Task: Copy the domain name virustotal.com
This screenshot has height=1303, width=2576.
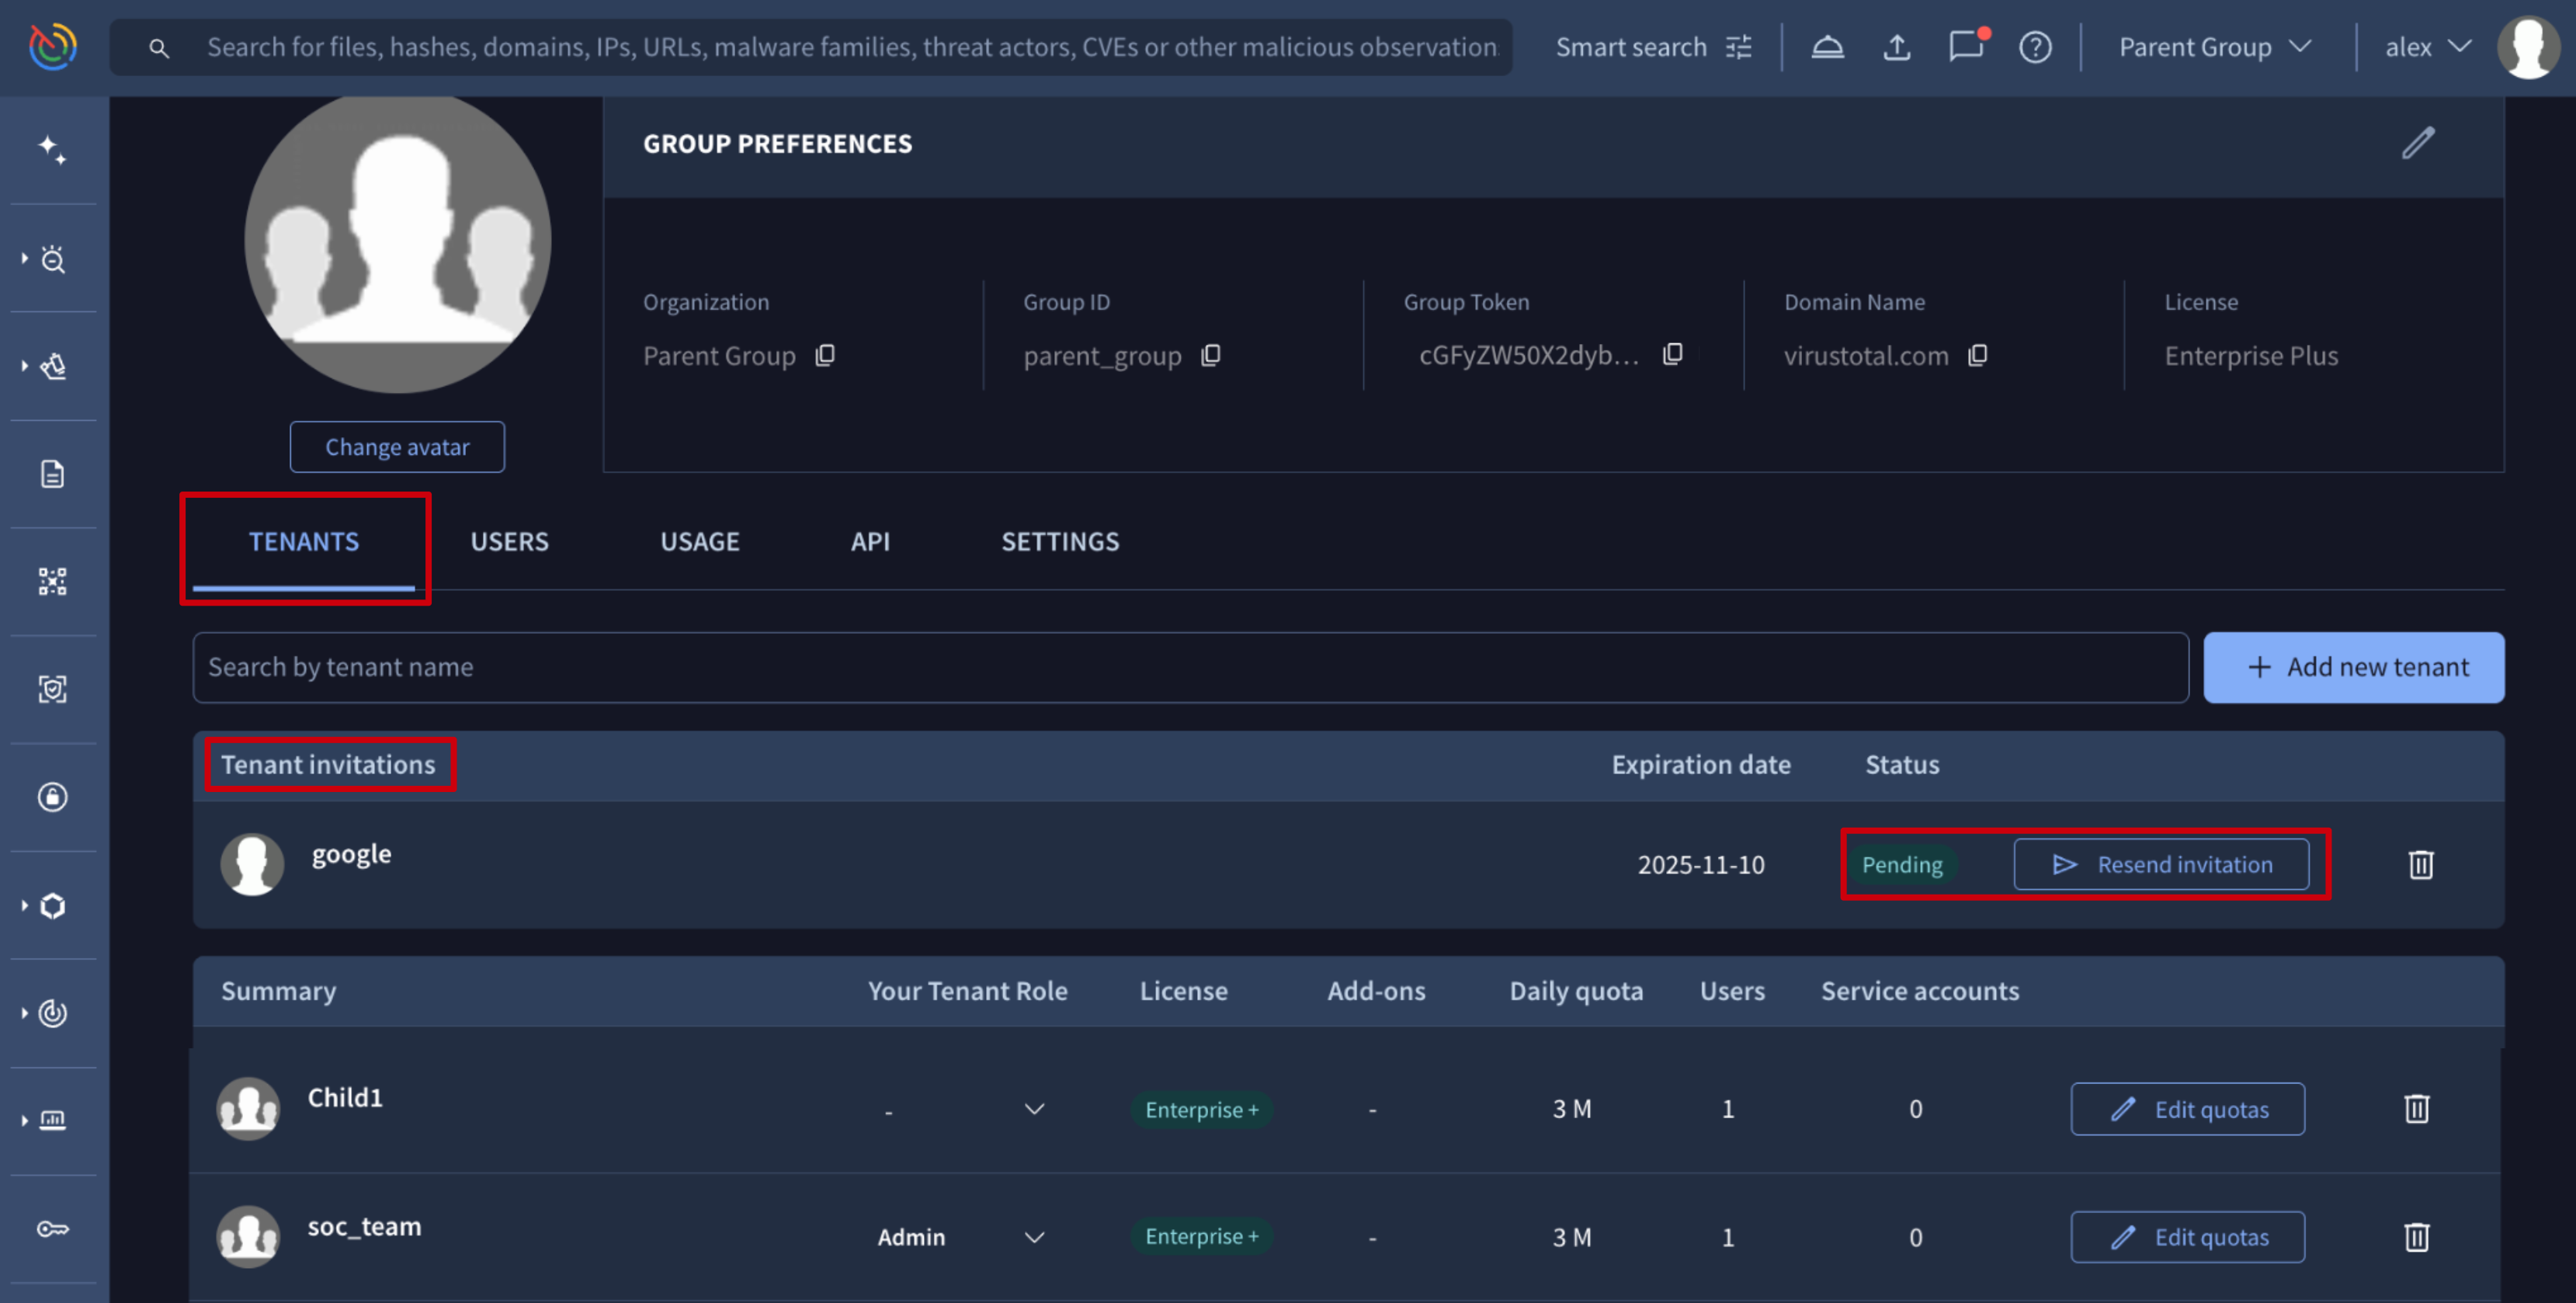Action: [x=1977, y=355]
